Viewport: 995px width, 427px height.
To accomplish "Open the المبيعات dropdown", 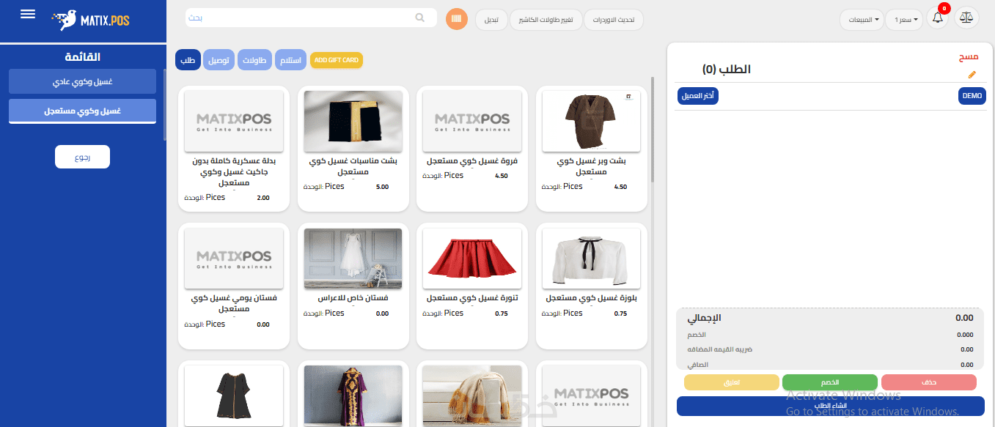I will point(861,20).
